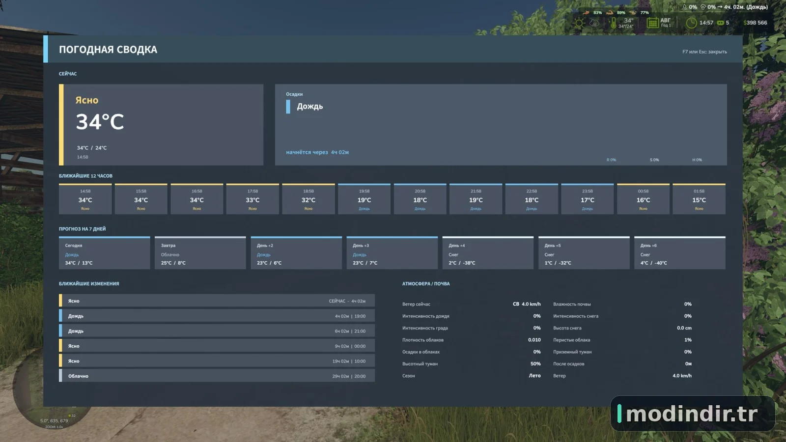Click the 'R 0%' rain indicator
This screenshot has height=442, width=786.
[611, 160]
